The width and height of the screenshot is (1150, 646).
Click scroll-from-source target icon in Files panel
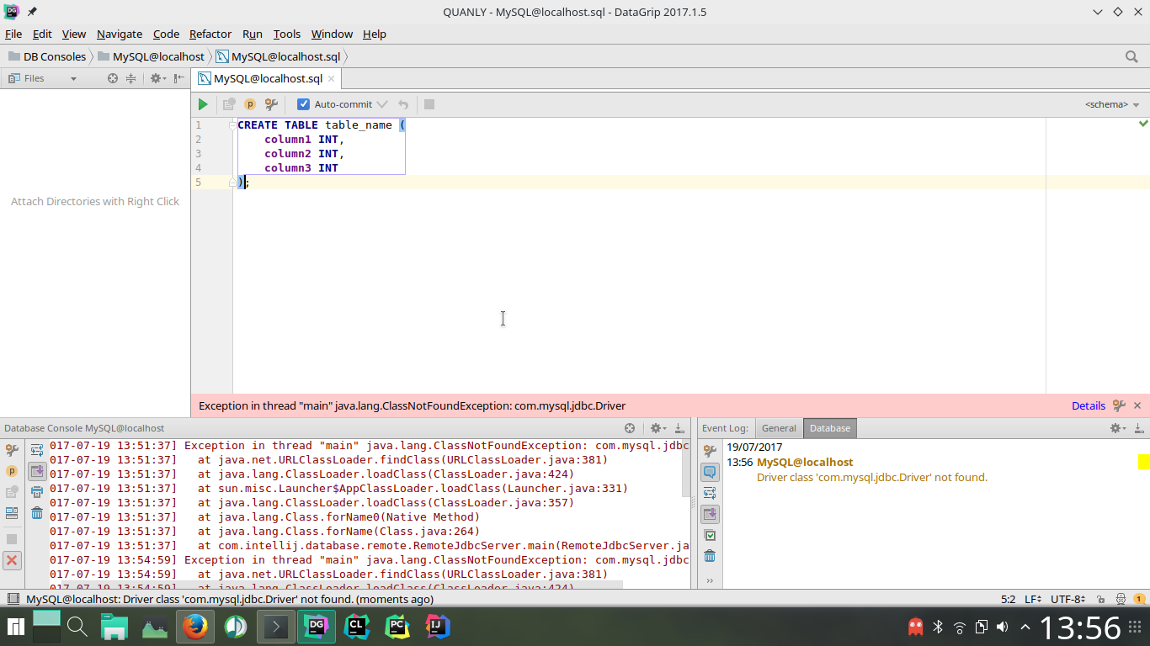pos(113,78)
